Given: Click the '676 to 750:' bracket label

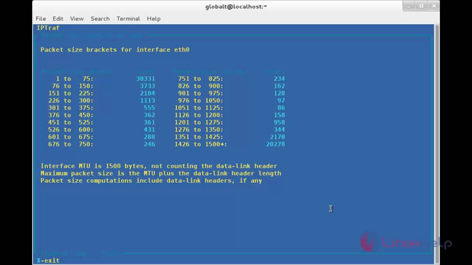Looking at the screenshot, I should [x=71, y=144].
